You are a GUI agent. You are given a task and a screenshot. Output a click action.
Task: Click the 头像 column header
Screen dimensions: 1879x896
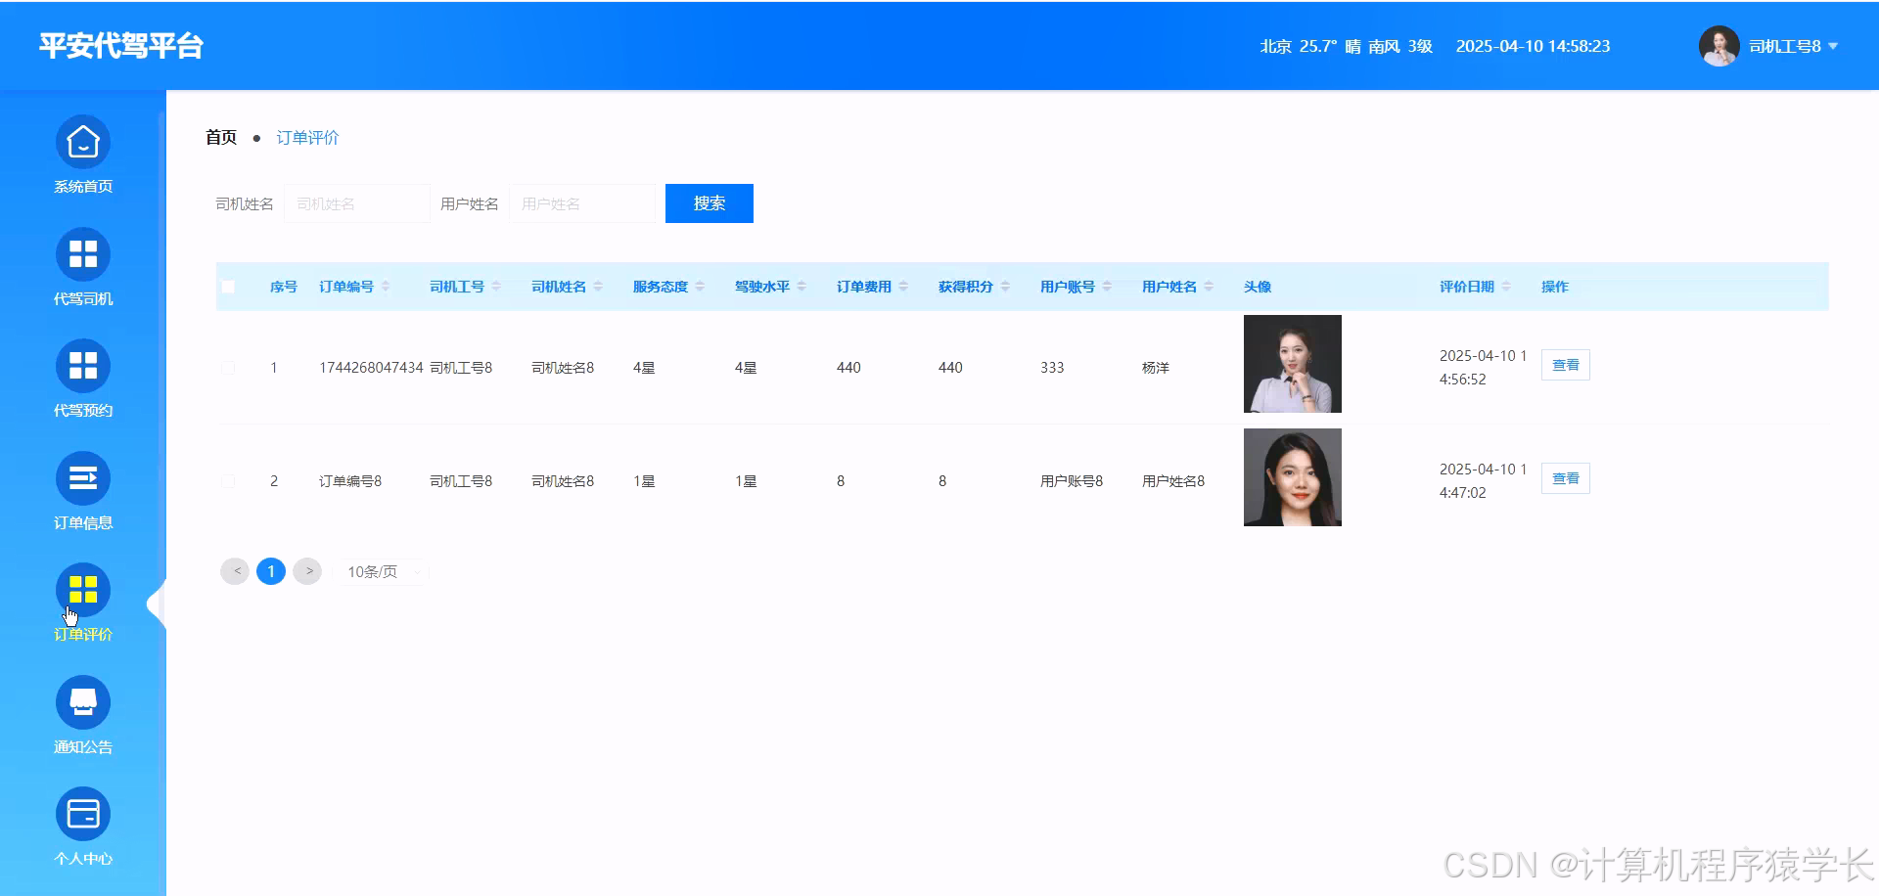1258,287
